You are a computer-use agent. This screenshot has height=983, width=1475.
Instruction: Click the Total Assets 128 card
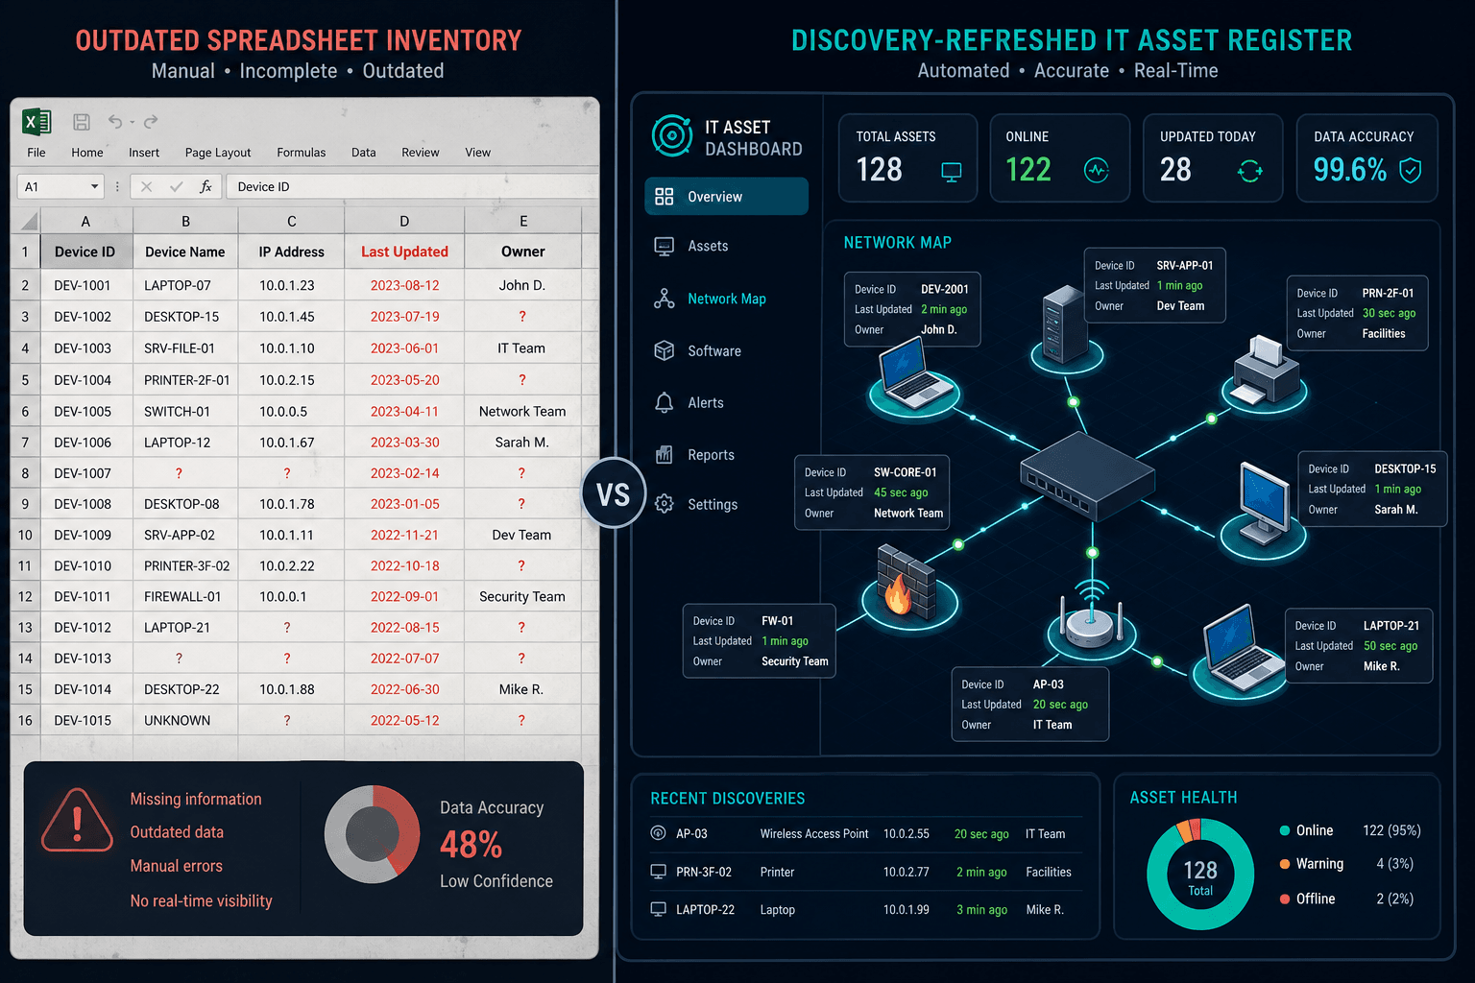tap(907, 158)
